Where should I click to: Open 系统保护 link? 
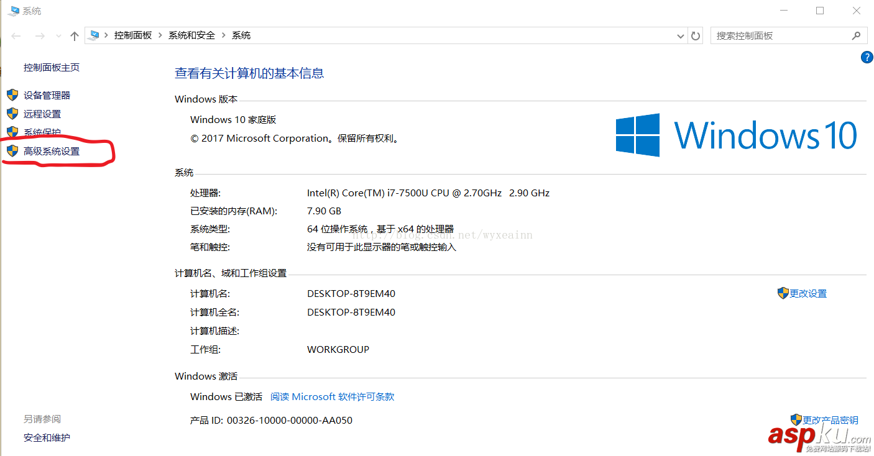[42, 132]
